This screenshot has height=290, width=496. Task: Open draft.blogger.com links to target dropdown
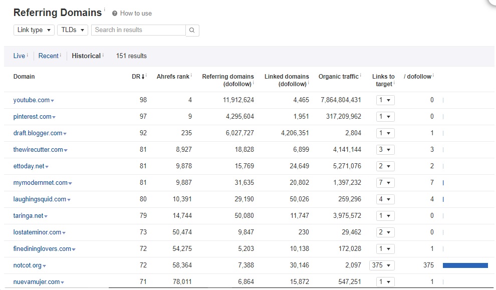tap(385, 133)
